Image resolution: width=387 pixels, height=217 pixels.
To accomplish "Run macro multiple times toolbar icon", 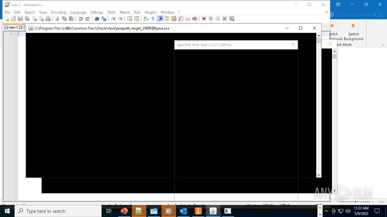I will tap(225, 19).
